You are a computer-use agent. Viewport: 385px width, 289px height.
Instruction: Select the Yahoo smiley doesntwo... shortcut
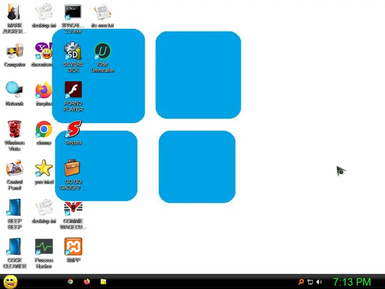pyautogui.click(x=44, y=51)
